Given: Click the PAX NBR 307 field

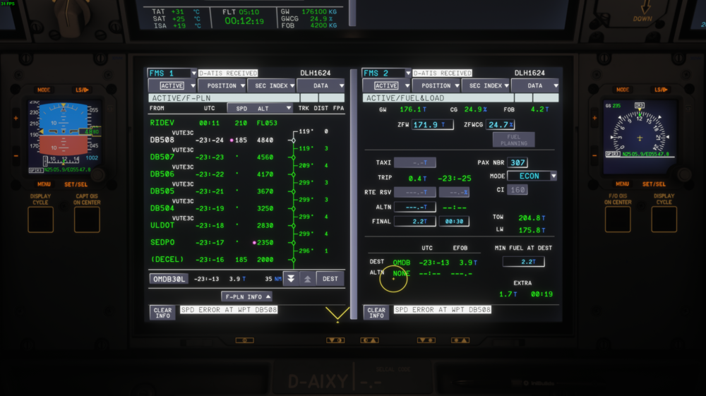Looking at the screenshot, I should [x=517, y=162].
